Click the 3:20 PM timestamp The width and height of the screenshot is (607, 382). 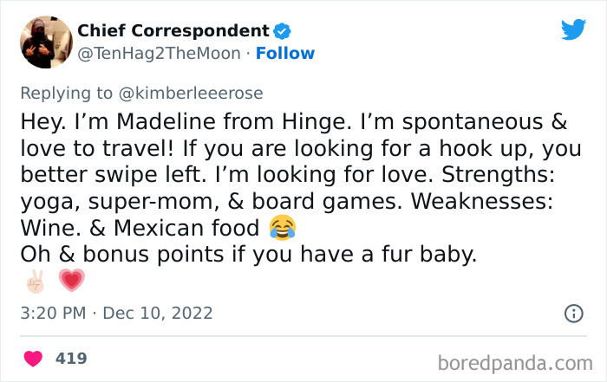coord(52,314)
